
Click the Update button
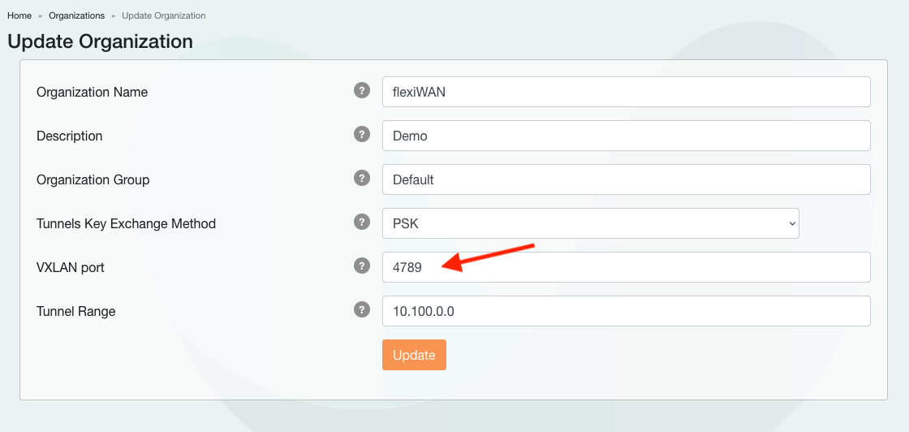click(x=414, y=355)
